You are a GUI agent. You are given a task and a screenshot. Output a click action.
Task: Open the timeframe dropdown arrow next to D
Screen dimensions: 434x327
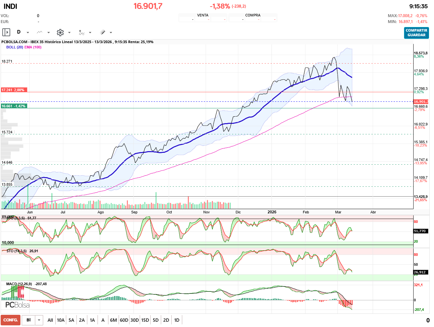pos(28,33)
